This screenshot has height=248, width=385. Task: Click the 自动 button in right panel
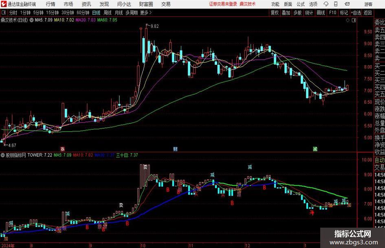(x=380, y=160)
